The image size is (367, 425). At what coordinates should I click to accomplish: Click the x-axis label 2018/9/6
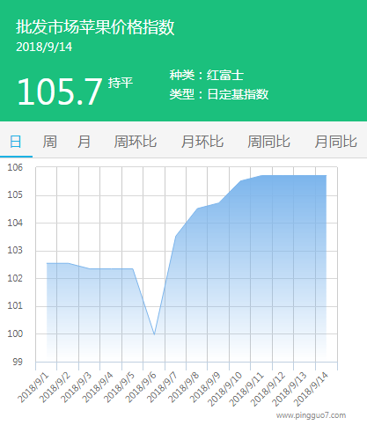(141, 388)
